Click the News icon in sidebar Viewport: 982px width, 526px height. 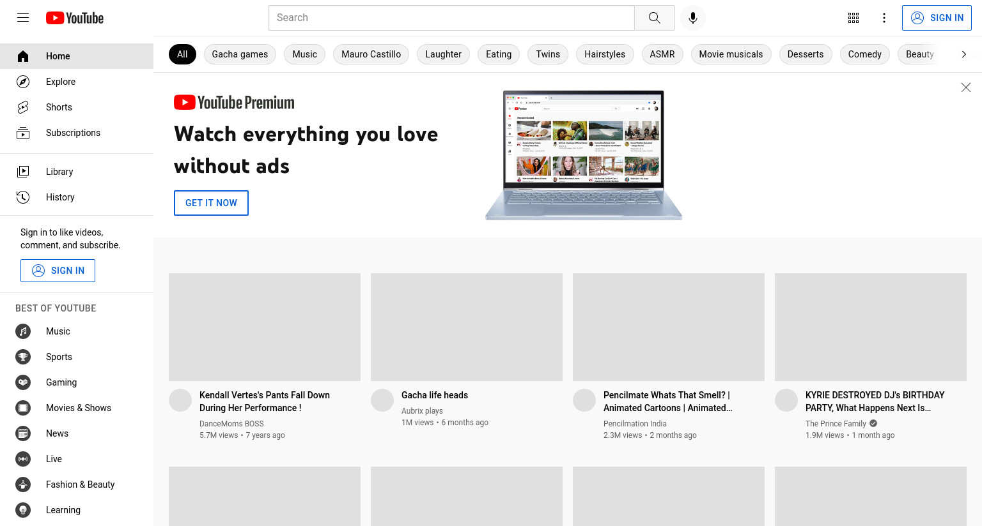click(x=23, y=433)
